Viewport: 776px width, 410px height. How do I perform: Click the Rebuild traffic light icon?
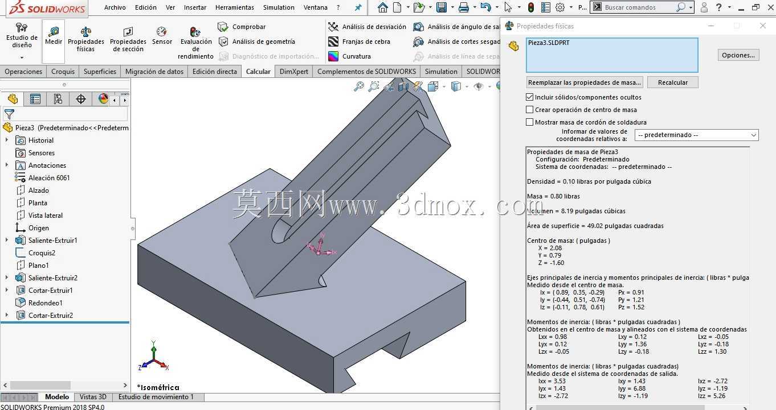coord(531,7)
